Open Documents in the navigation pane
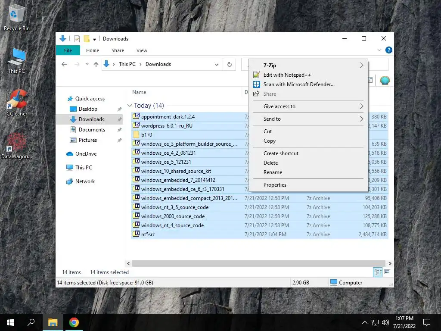The height and width of the screenshot is (331, 441). [x=92, y=130]
